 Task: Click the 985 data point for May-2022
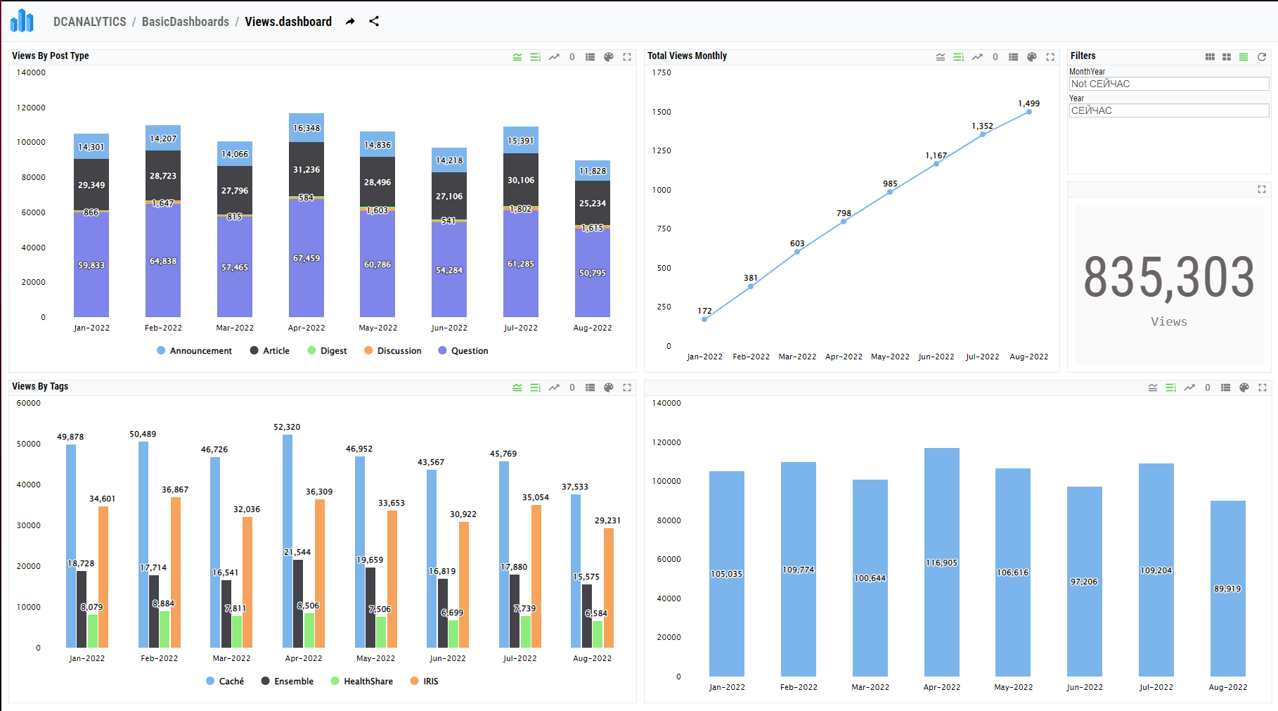890,192
